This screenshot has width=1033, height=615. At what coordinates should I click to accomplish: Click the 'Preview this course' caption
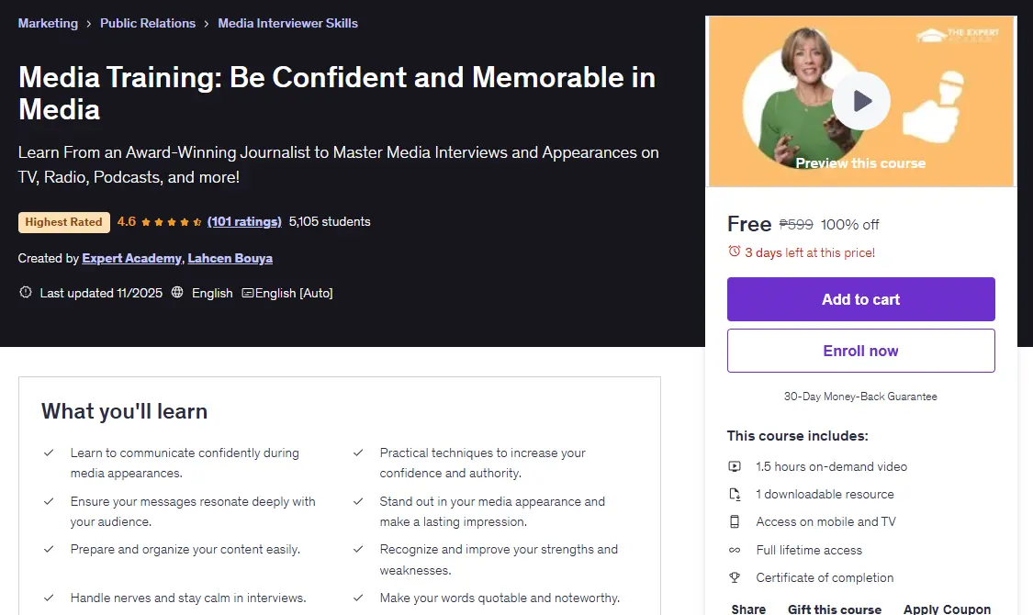[860, 163]
